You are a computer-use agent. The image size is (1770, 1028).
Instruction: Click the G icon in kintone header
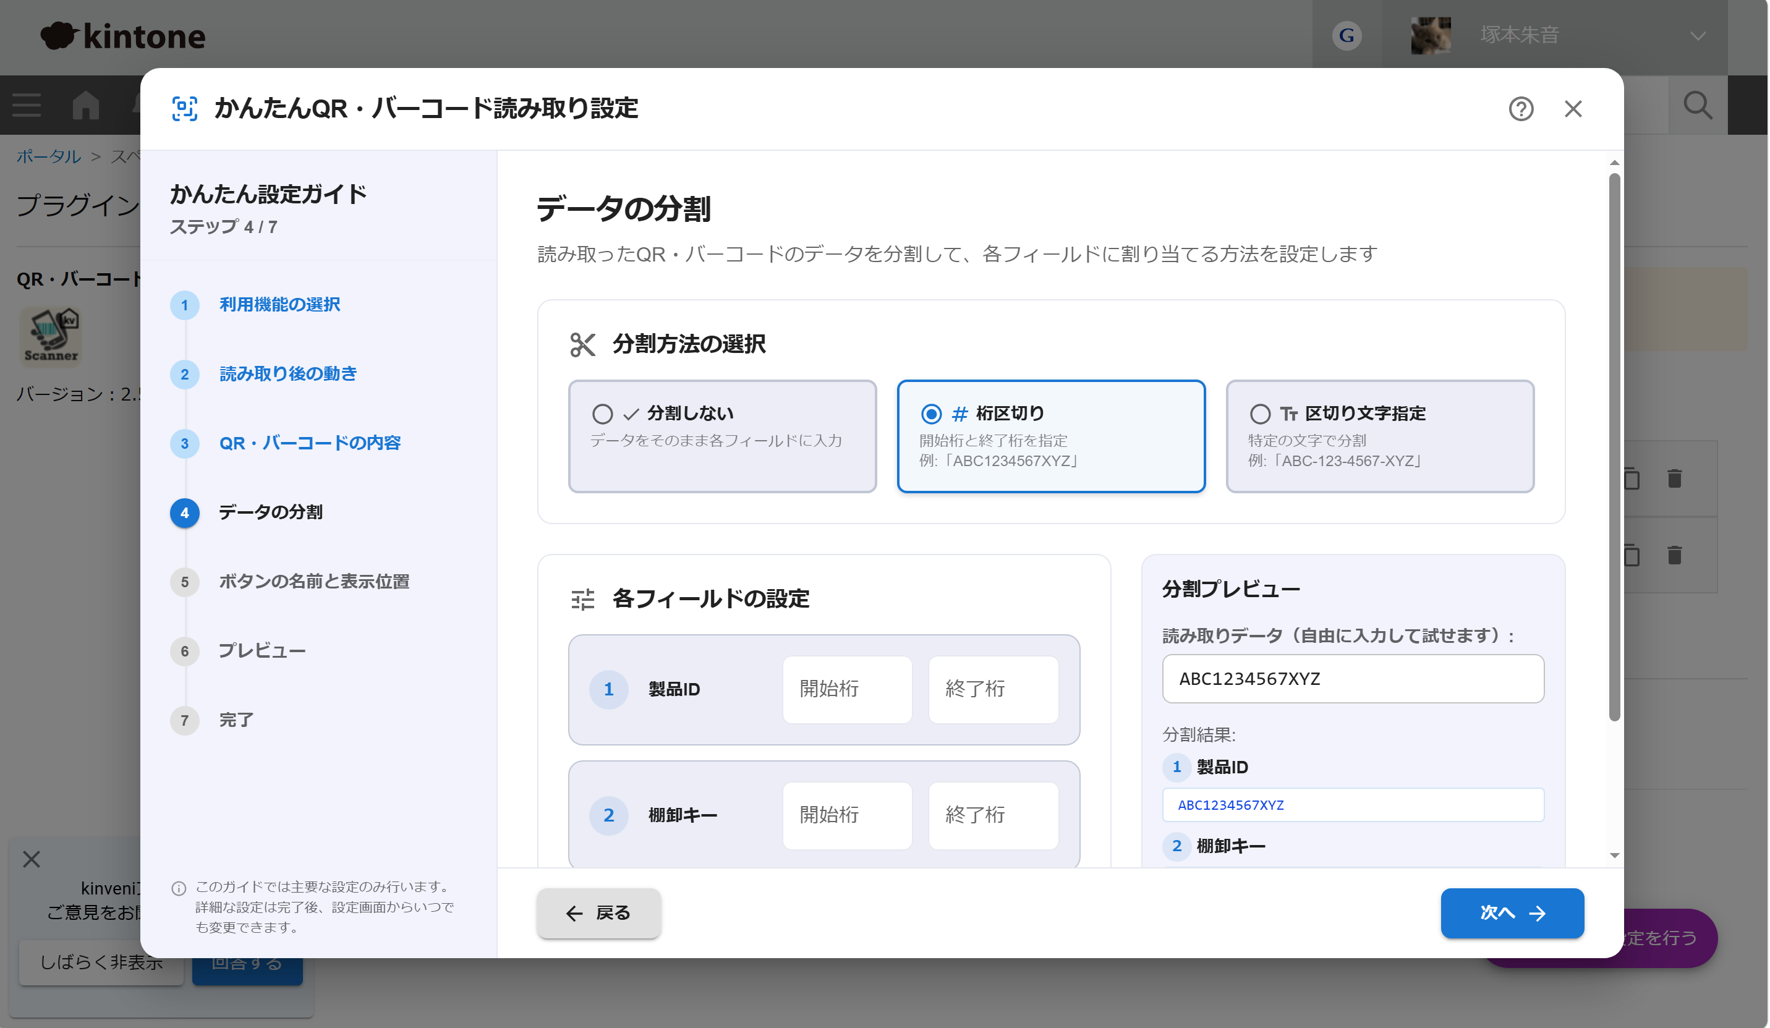[1347, 35]
